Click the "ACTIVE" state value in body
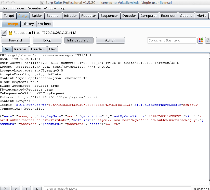The image size is (210, 190). click(112, 124)
